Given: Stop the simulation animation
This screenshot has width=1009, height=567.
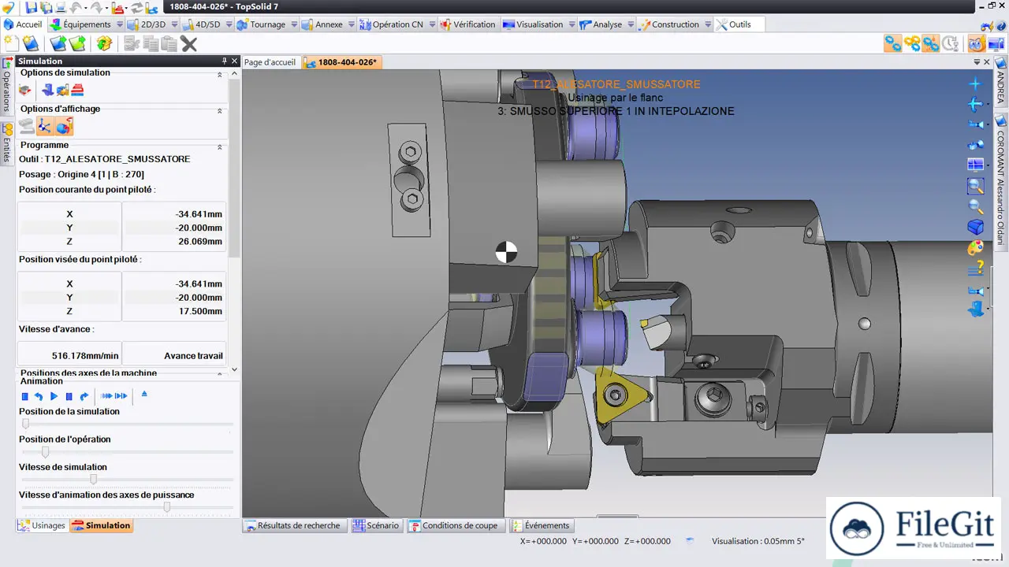Looking at the screenshot, I should pos(24,396).
